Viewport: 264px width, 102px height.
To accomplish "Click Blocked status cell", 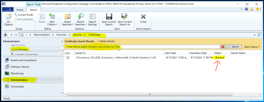I will tap(220, 58).
